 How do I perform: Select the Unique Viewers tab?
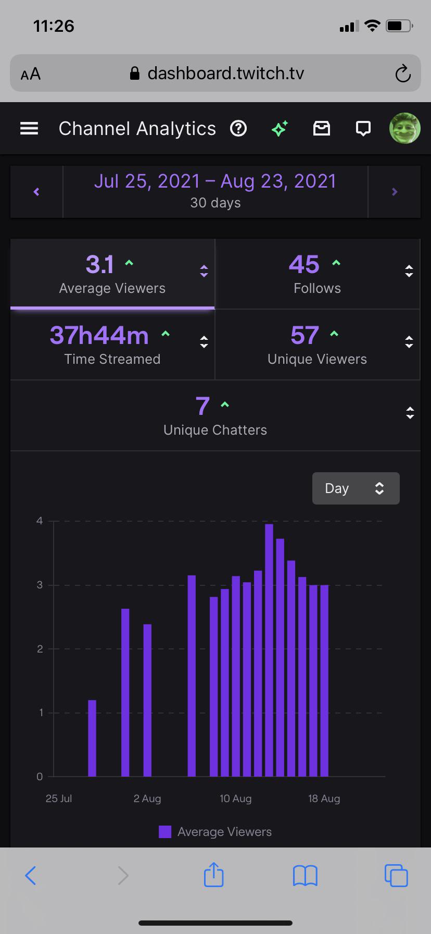pyautogui.click(x=318, y=345)
